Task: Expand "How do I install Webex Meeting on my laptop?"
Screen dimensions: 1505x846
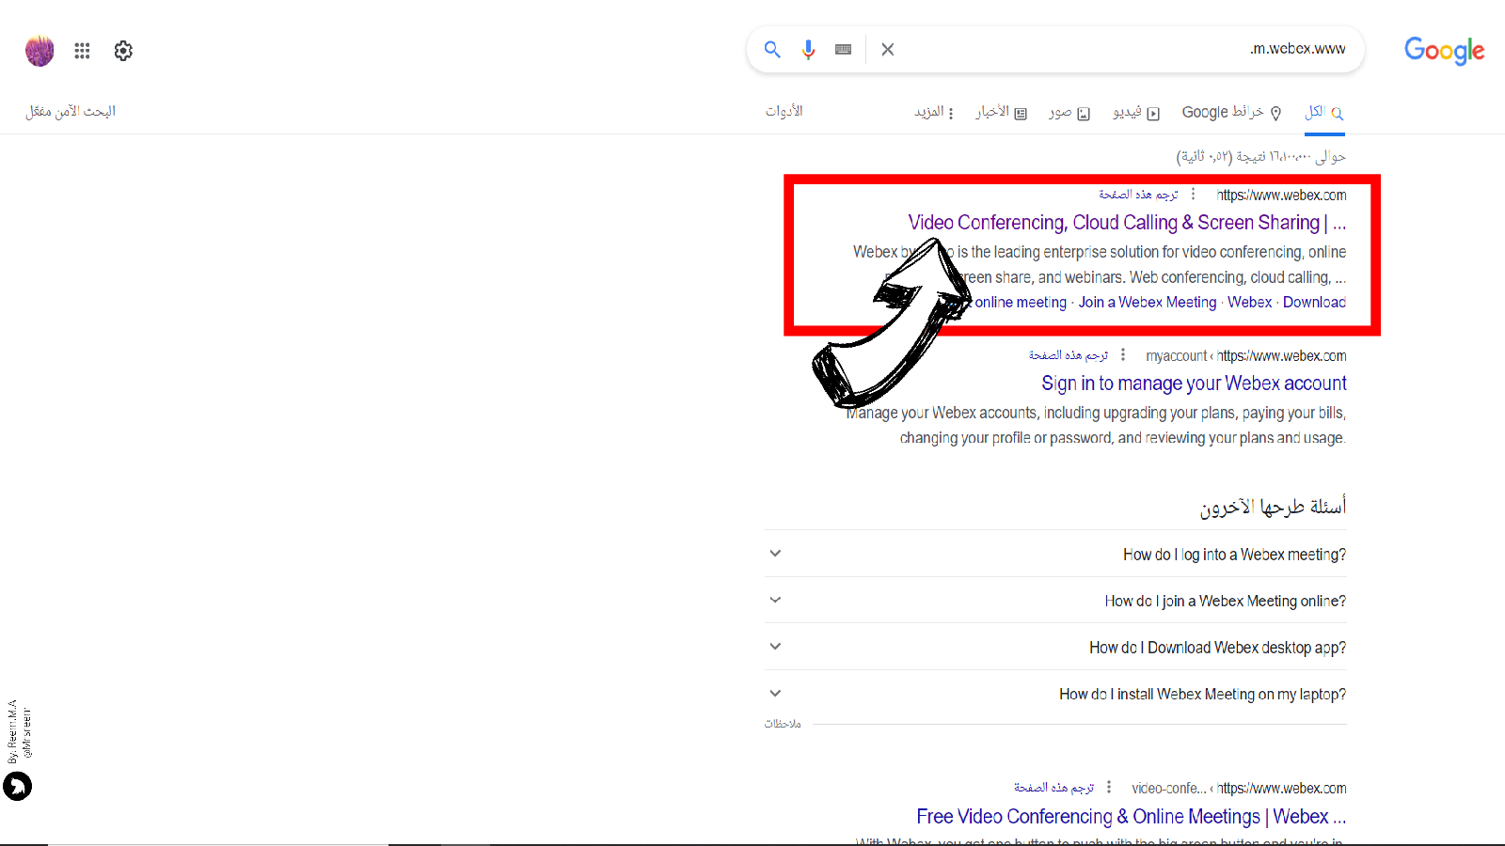Action: pos(775,694)
